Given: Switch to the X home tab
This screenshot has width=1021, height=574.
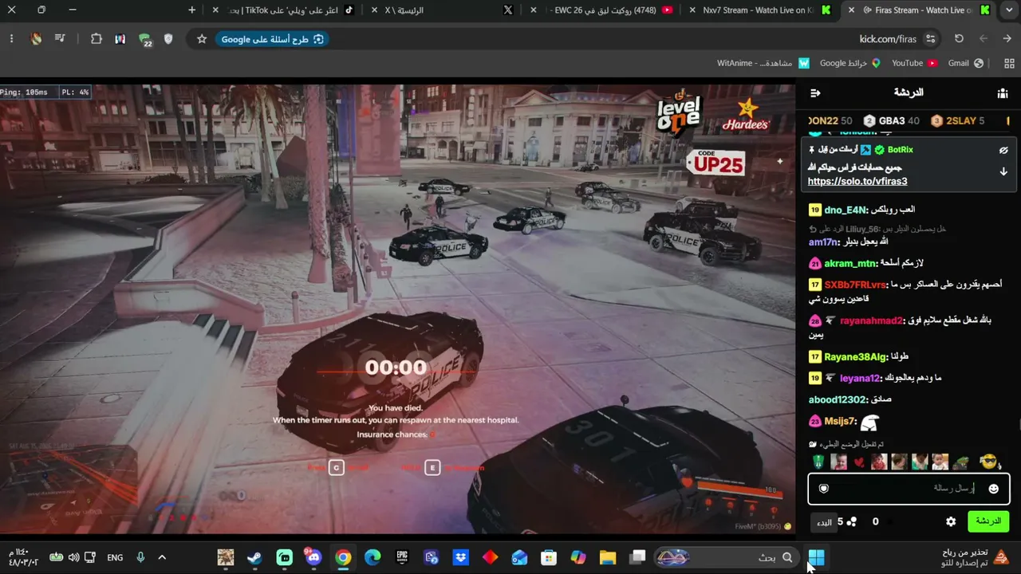Looking at the screenshot, I should (x=443, y=10).
